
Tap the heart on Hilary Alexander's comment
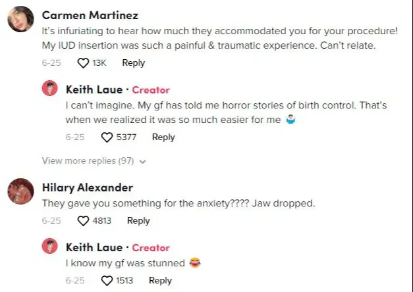pos(83,221)
